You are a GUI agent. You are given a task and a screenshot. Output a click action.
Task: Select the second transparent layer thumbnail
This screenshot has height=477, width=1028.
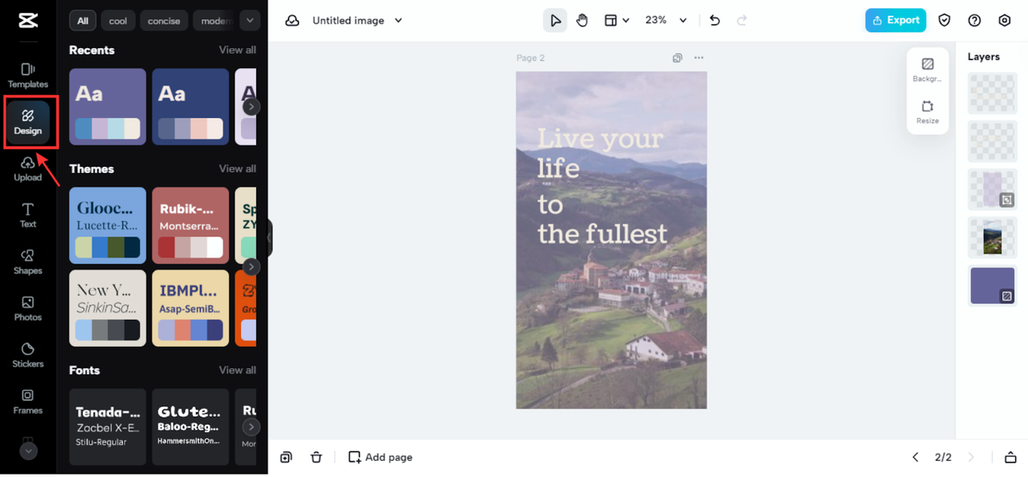tap(993, 141)
